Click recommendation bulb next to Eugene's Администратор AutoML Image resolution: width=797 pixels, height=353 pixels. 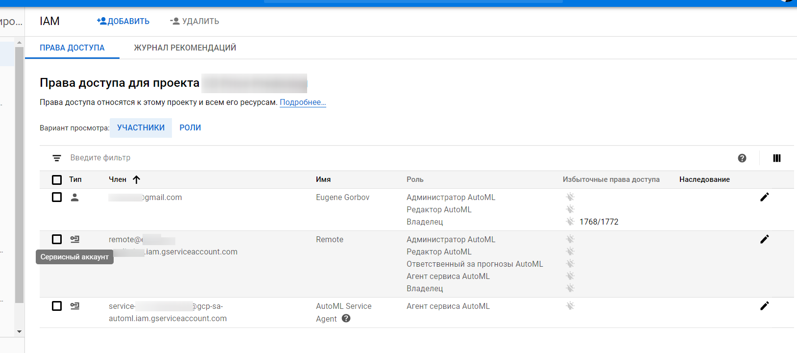(x=570, y=197)
